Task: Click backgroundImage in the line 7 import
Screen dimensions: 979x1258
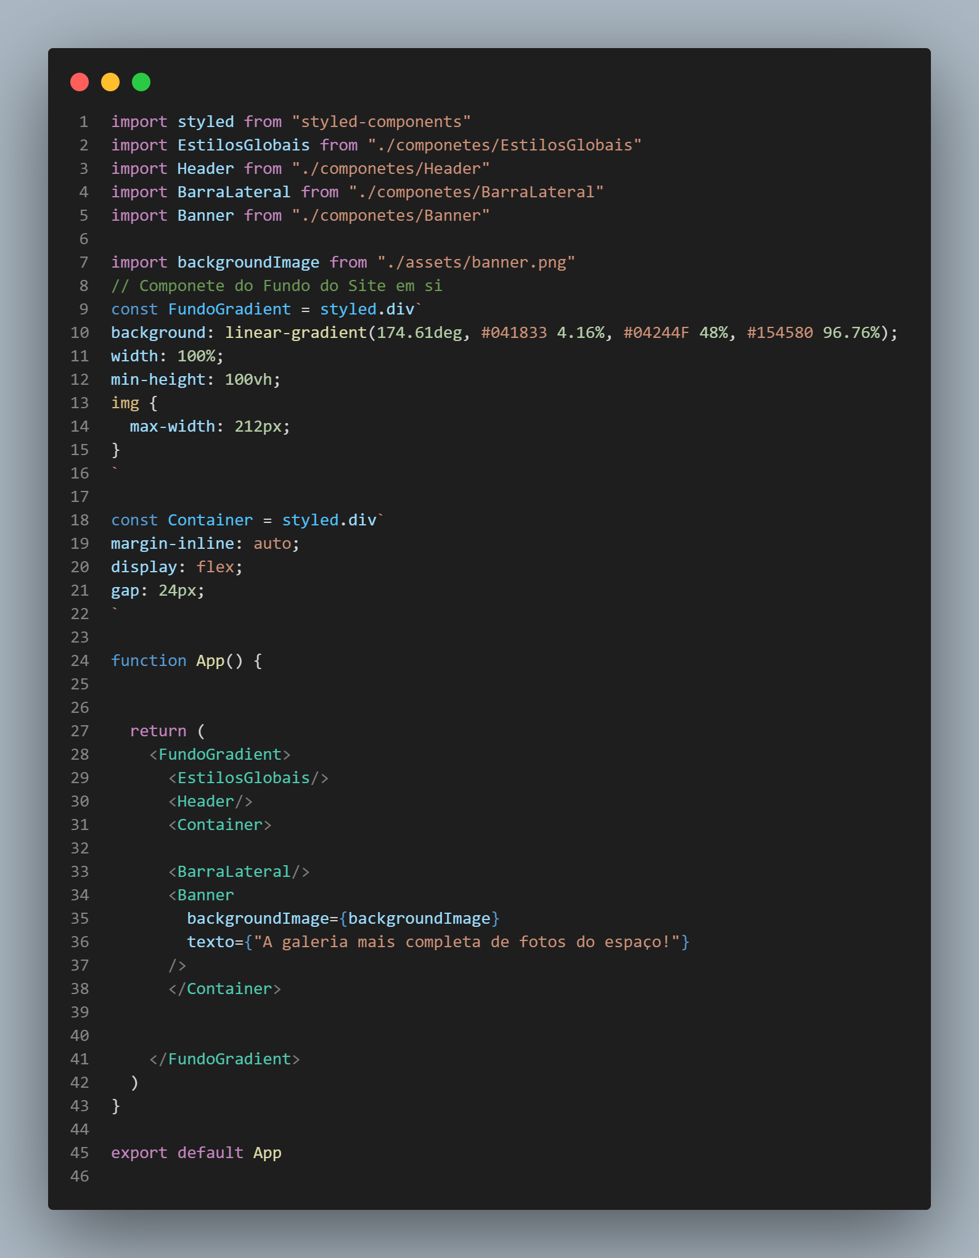Action: pyautogui.click(x=248, y=263)
